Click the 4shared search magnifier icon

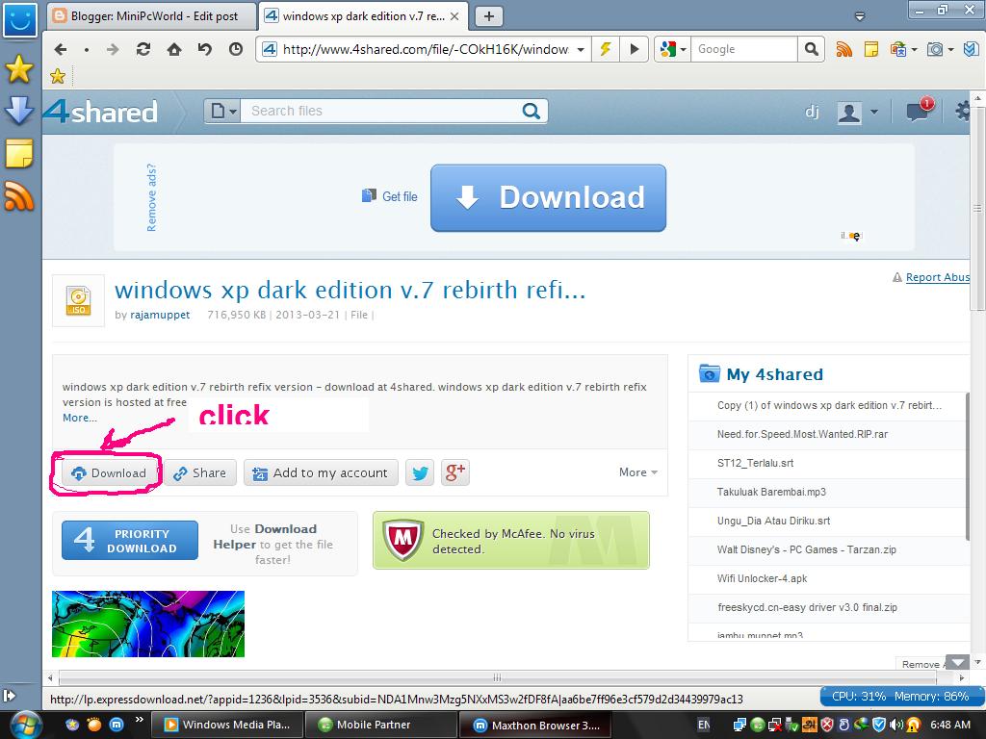532,112
